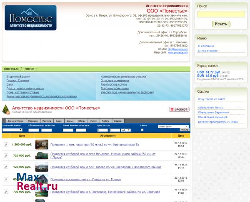Select the Бартер tab
Viewport: 250px width, 202px height.
[x=118, y=121]
